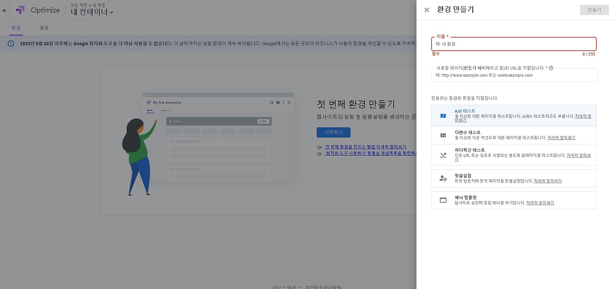Image resolution: width=615 pixels, height=289 pixels.
Task: Open the help tooltip beside the URL field label
Action: click(x=550, y=68)
